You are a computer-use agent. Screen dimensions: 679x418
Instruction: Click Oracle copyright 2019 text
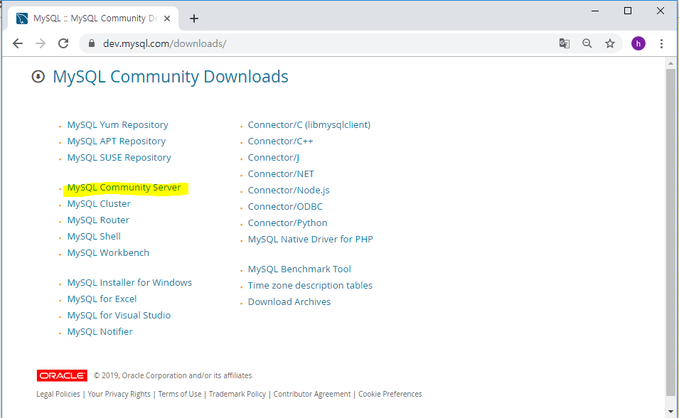(173, 375)
